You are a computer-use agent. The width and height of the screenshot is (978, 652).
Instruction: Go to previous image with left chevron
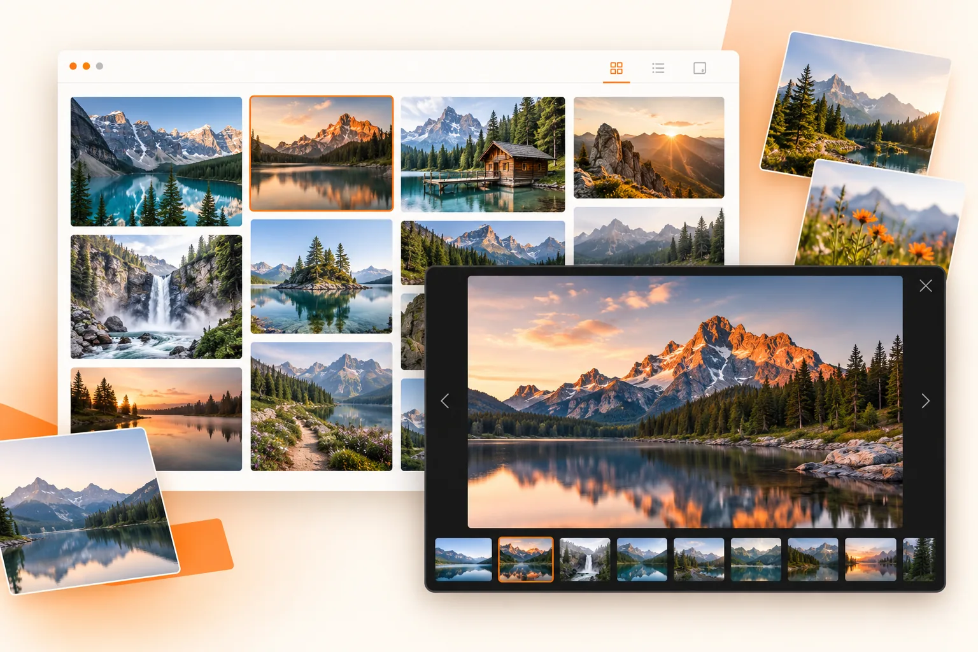click(445, 401)
